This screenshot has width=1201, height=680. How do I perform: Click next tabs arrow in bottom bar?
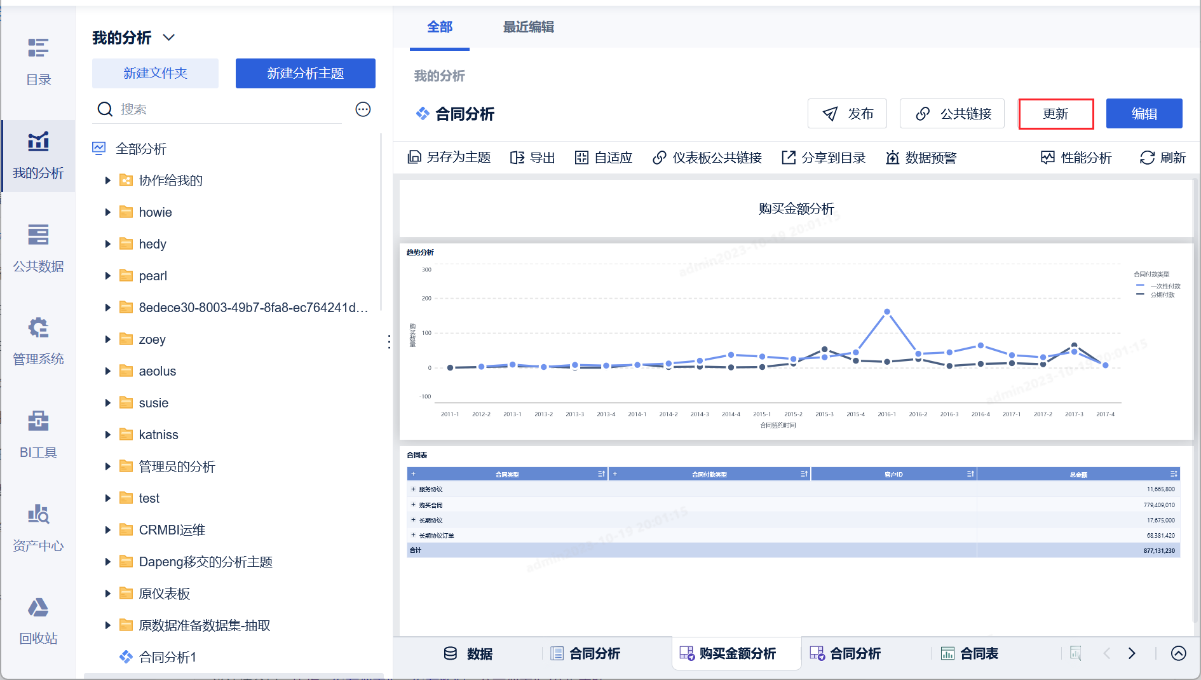[x=1132, y=653]
